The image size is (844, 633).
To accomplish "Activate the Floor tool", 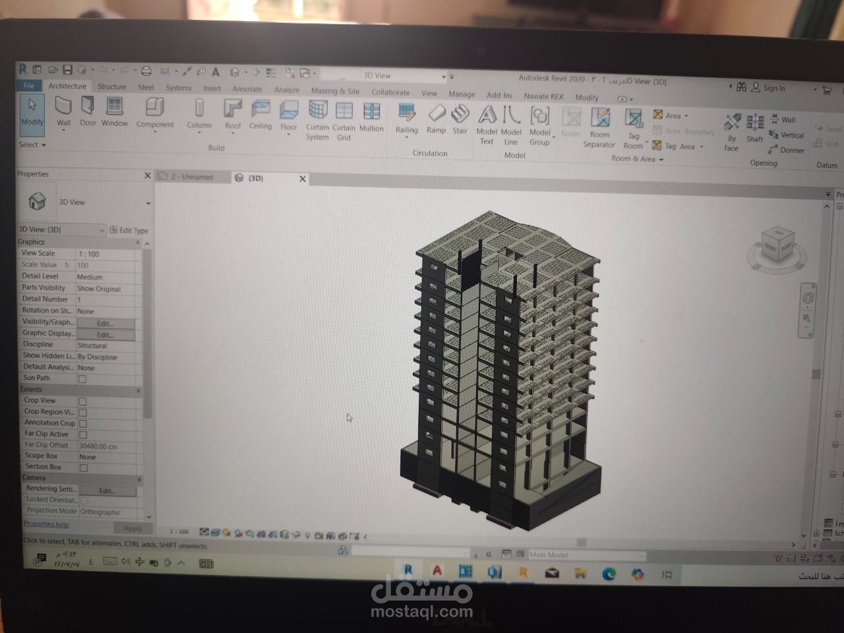I will tap(288, 112).
